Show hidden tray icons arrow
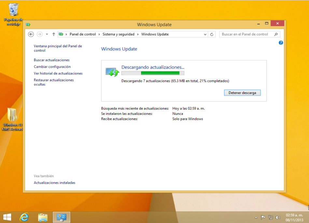Image resolution: width=309 pixels, height=223 pixels. click(x=256, y=217)
